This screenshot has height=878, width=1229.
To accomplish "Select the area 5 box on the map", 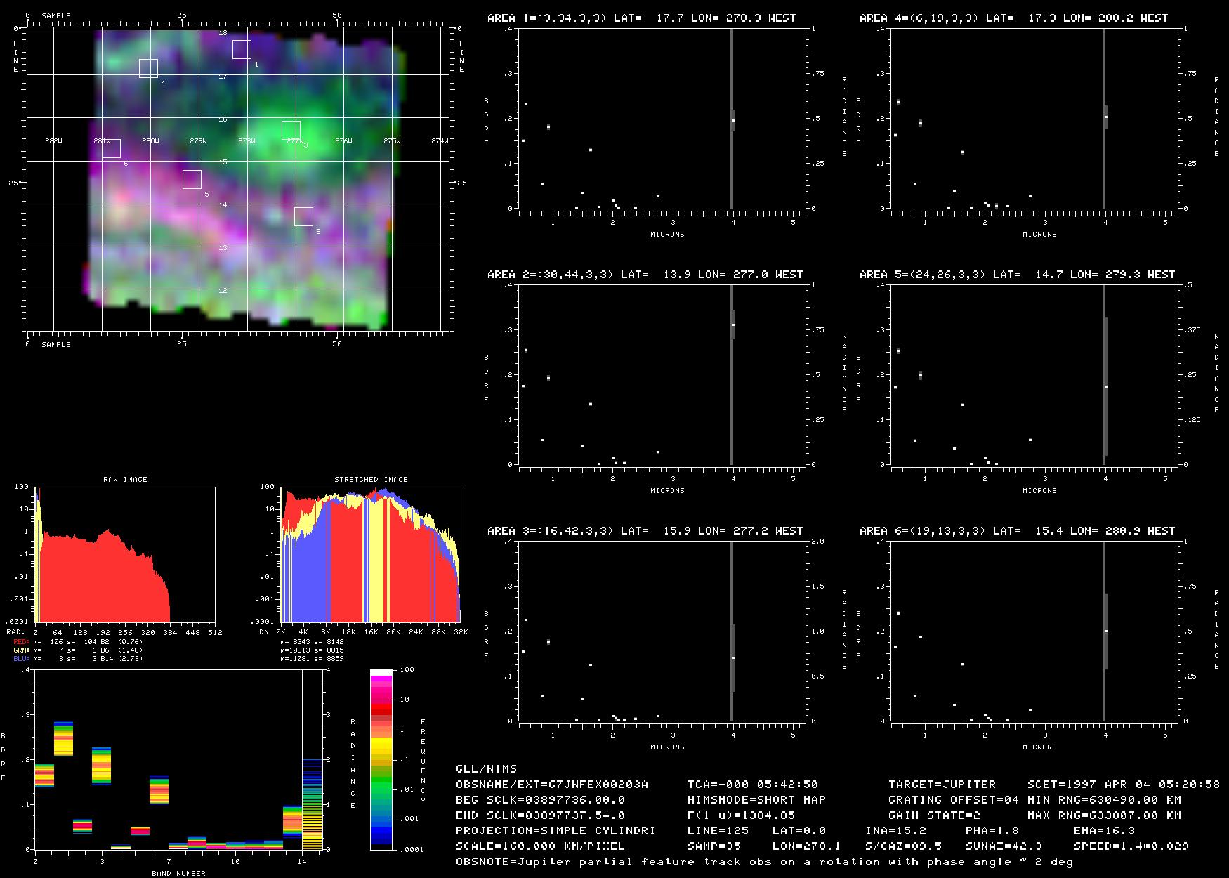I will tap(192, 179).
